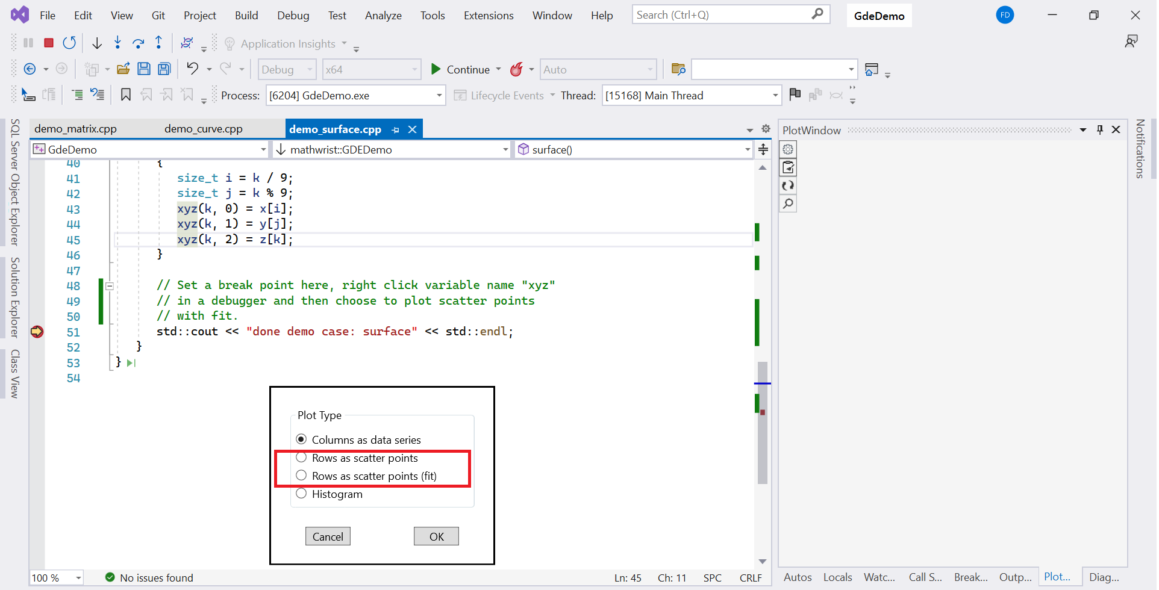The image size is (1159, 590).
Task: Switch to demo_matrix.cpp tab
Action: [75, 129]
